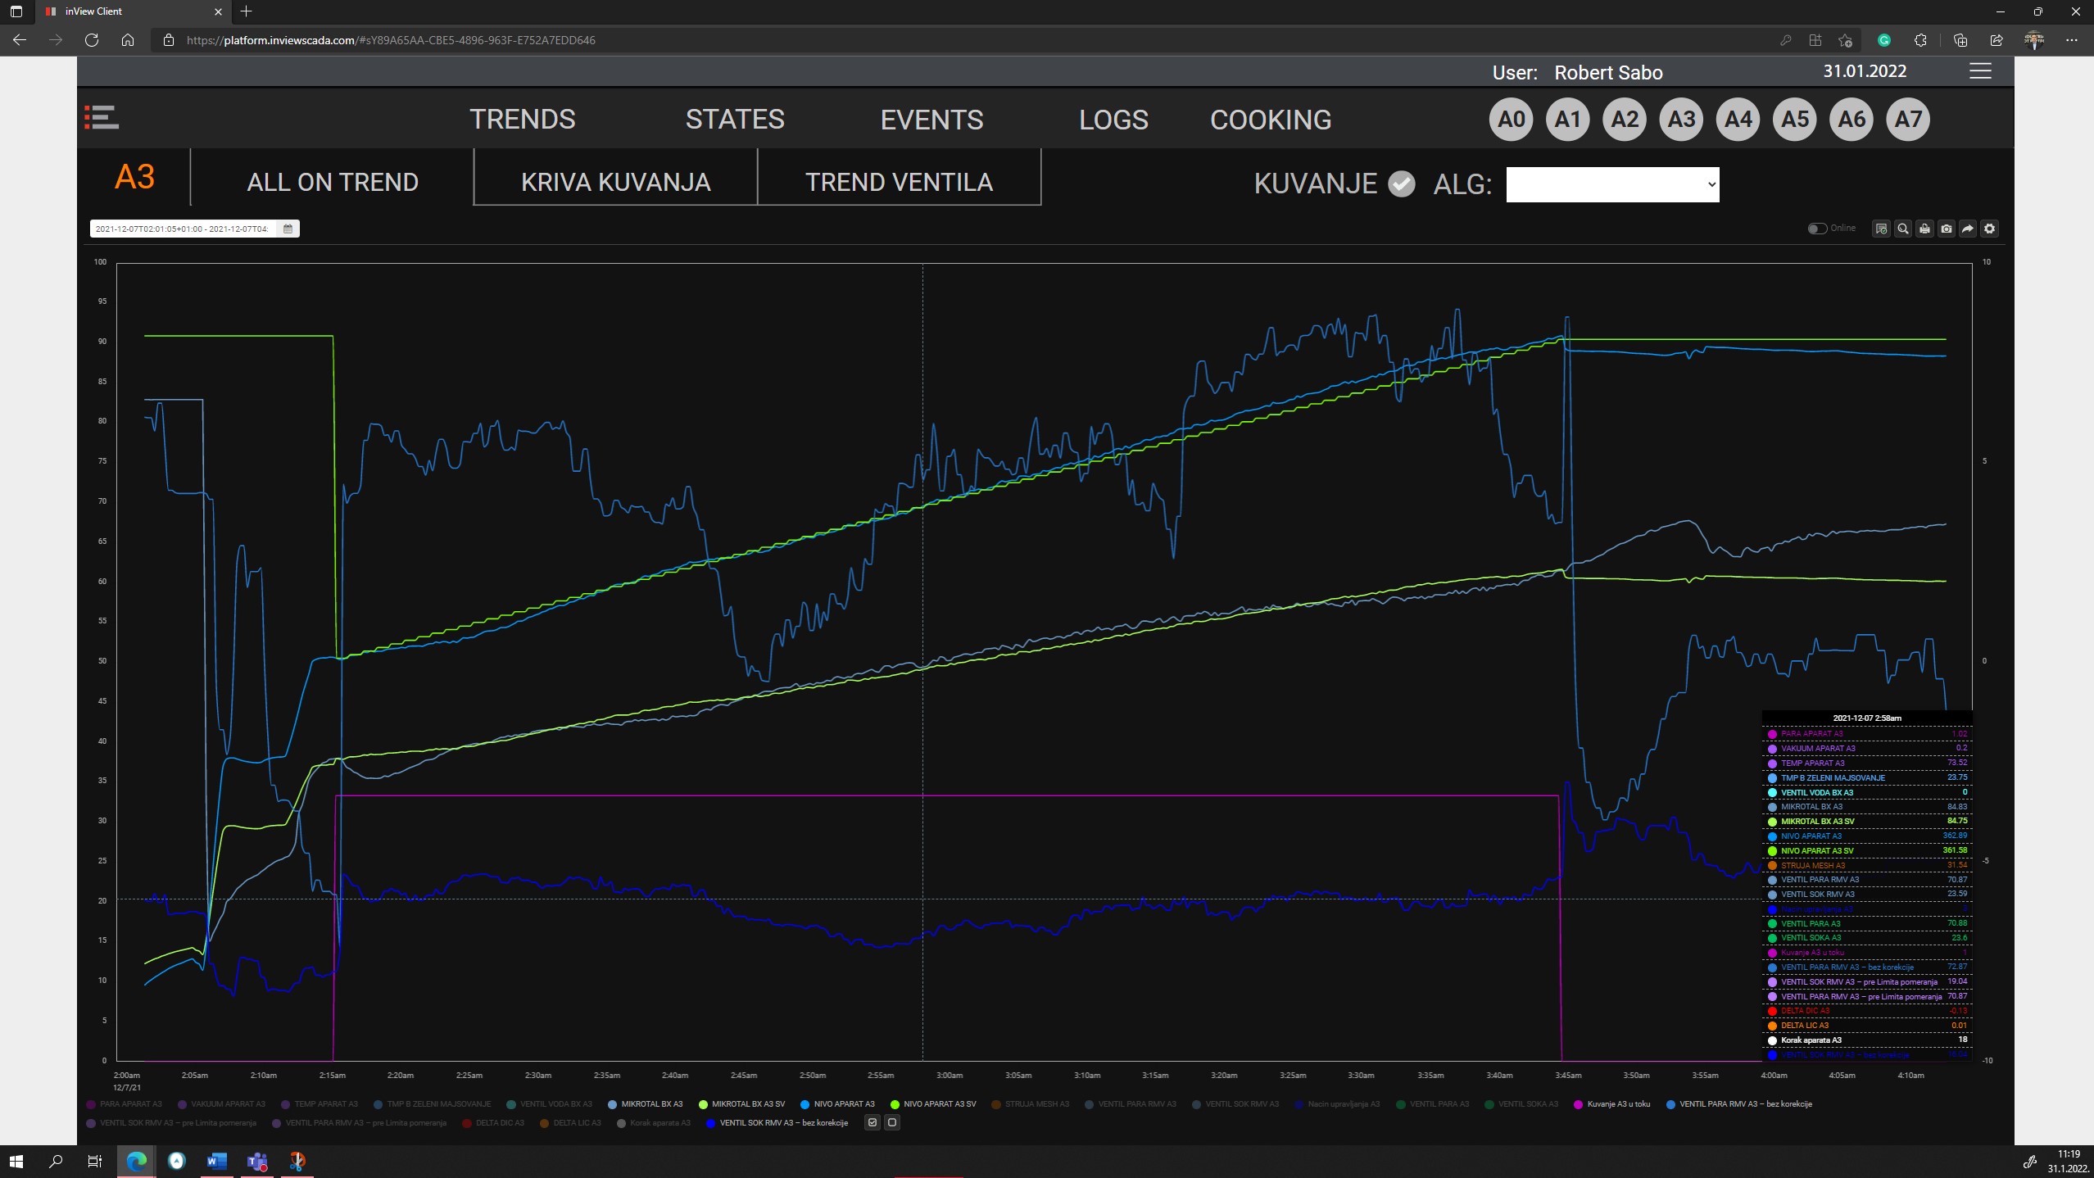The image size is (2094, 1178).
Task: Show the TEMP APARAT A3 series
Action: coord(319,1104)
